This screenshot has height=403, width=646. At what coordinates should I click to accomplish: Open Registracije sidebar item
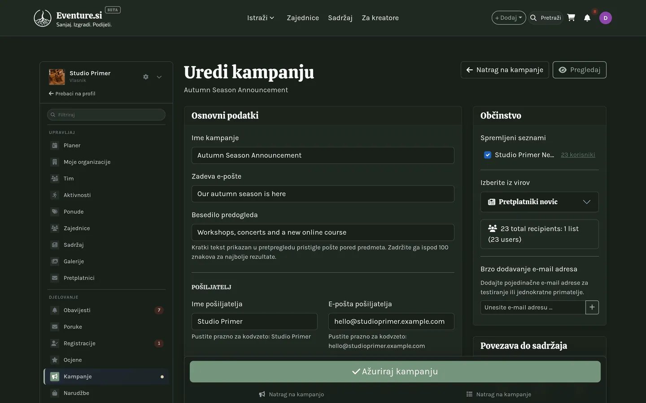[x=106, y=343]
